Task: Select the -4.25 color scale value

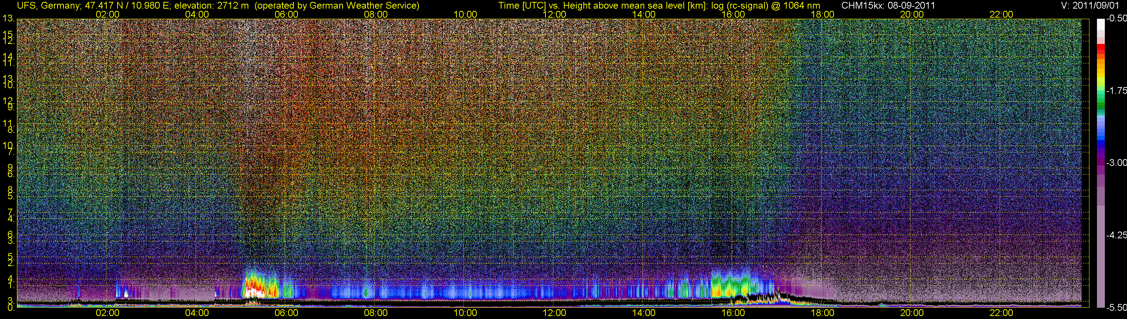Action: pyautogui.click(x=1116, y=236)
